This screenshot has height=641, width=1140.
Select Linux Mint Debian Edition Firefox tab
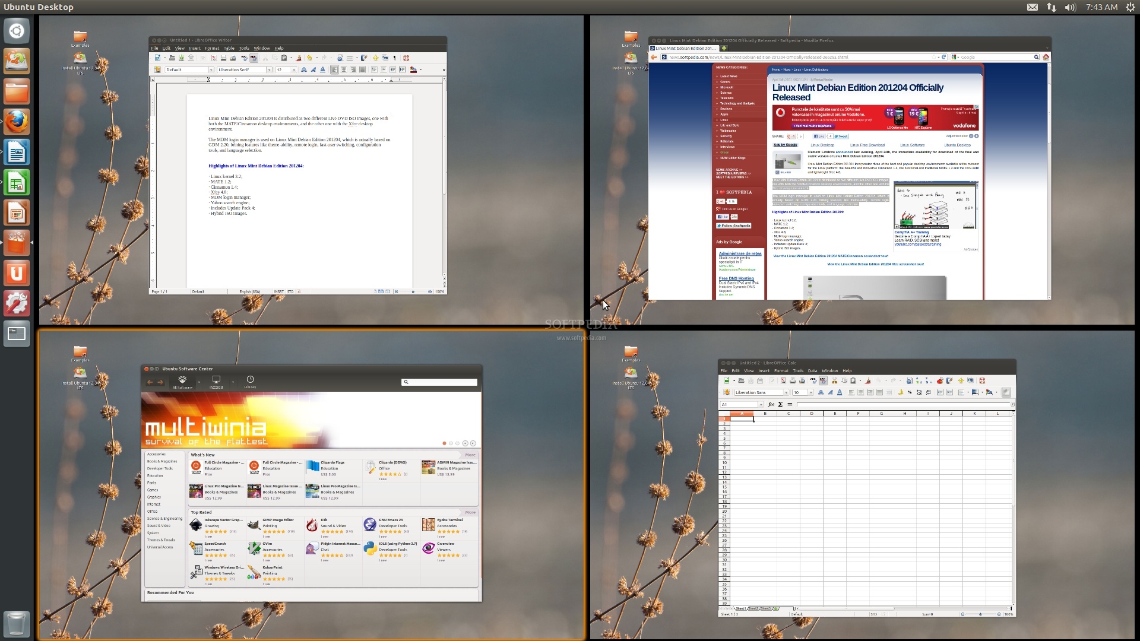684,48
